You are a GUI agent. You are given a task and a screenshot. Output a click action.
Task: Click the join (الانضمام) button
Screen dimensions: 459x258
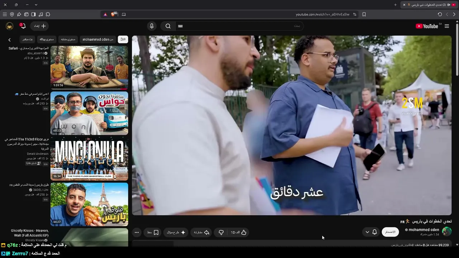390,232
